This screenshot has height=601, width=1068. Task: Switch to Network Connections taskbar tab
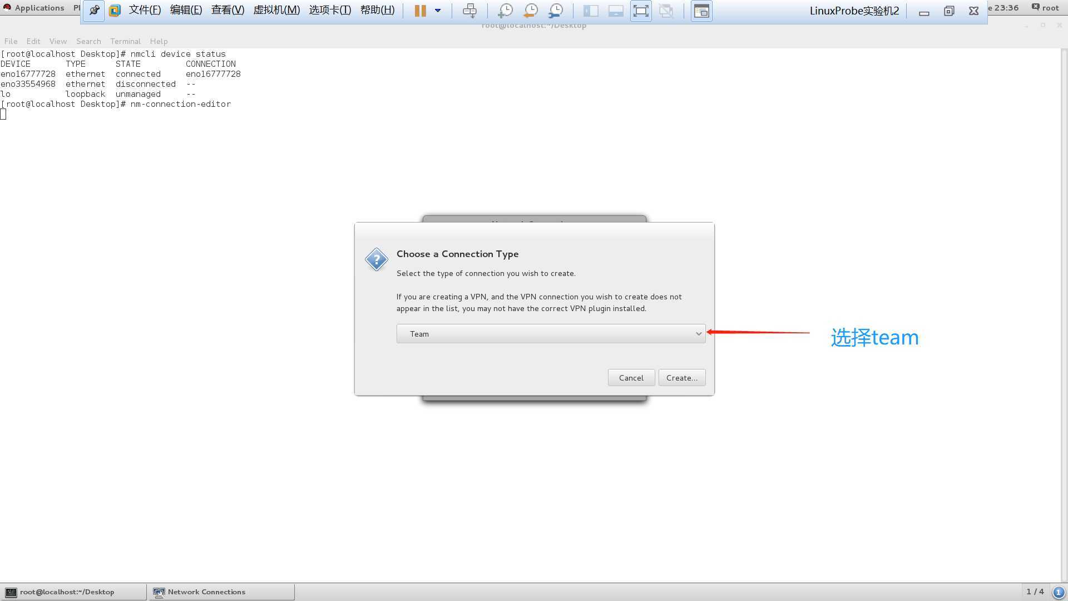tap(221, 592)
